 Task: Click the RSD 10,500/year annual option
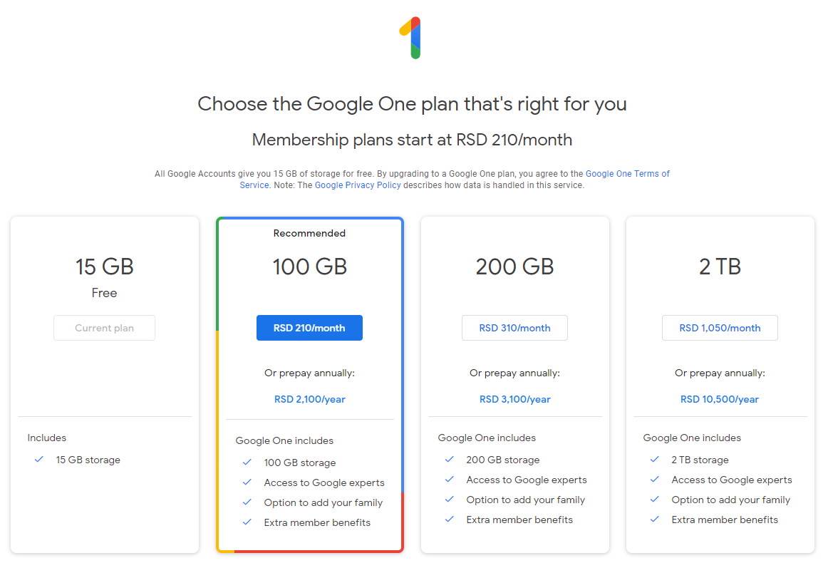[x=720, y=399]
